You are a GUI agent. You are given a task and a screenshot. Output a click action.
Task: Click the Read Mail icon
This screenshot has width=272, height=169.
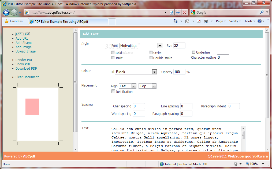[199, 21]
